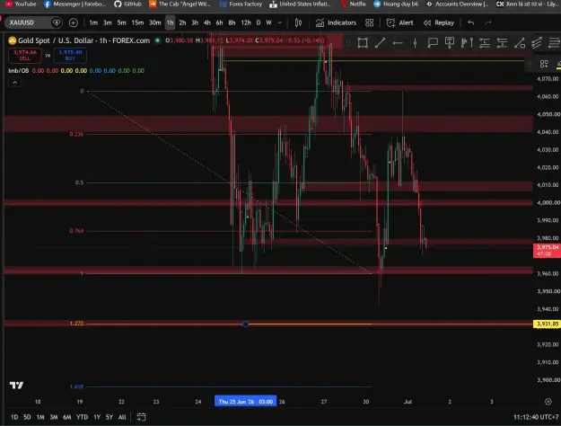
Task: Select the vertical line drawing tool
Action: tap(415, 43)
